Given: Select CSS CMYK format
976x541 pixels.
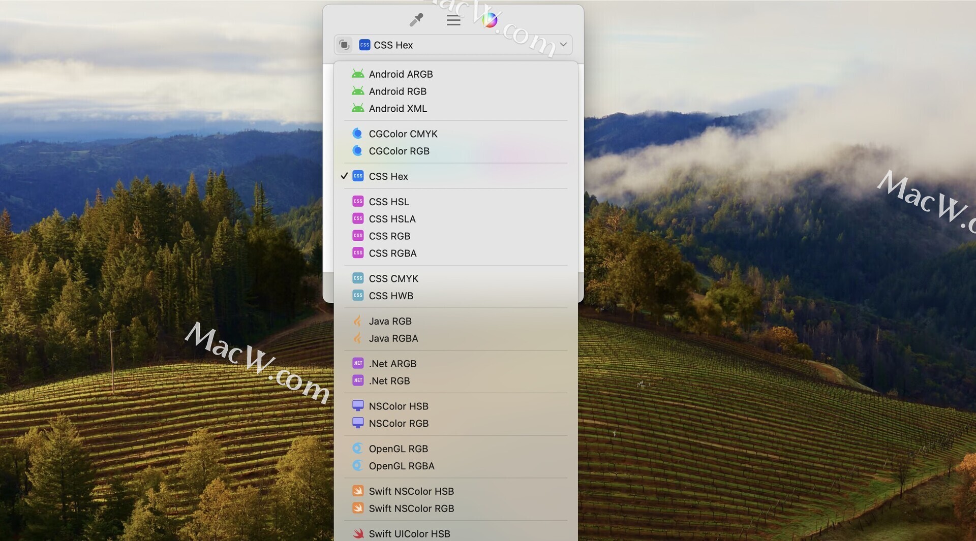Looking at the screenshot, I should [x=455, y=279].
